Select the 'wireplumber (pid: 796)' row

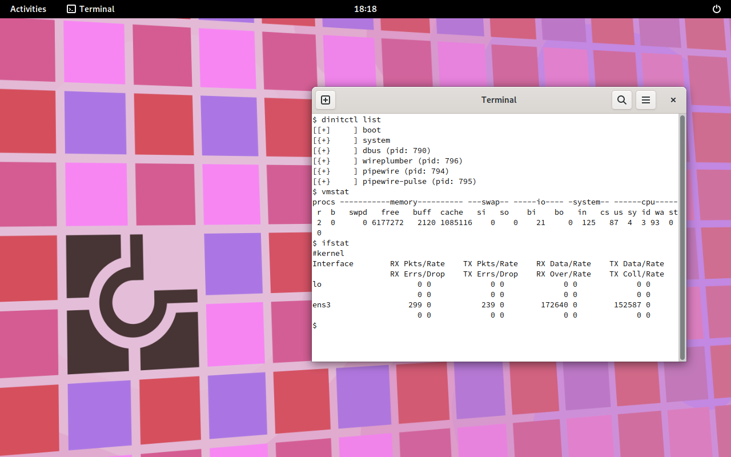click(388, 161)
